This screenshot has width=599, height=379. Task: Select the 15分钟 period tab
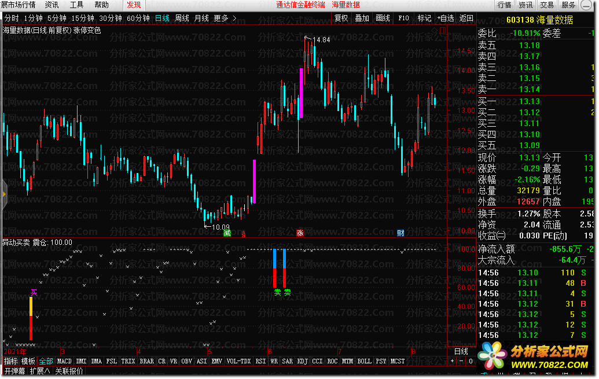click(83, 19)
